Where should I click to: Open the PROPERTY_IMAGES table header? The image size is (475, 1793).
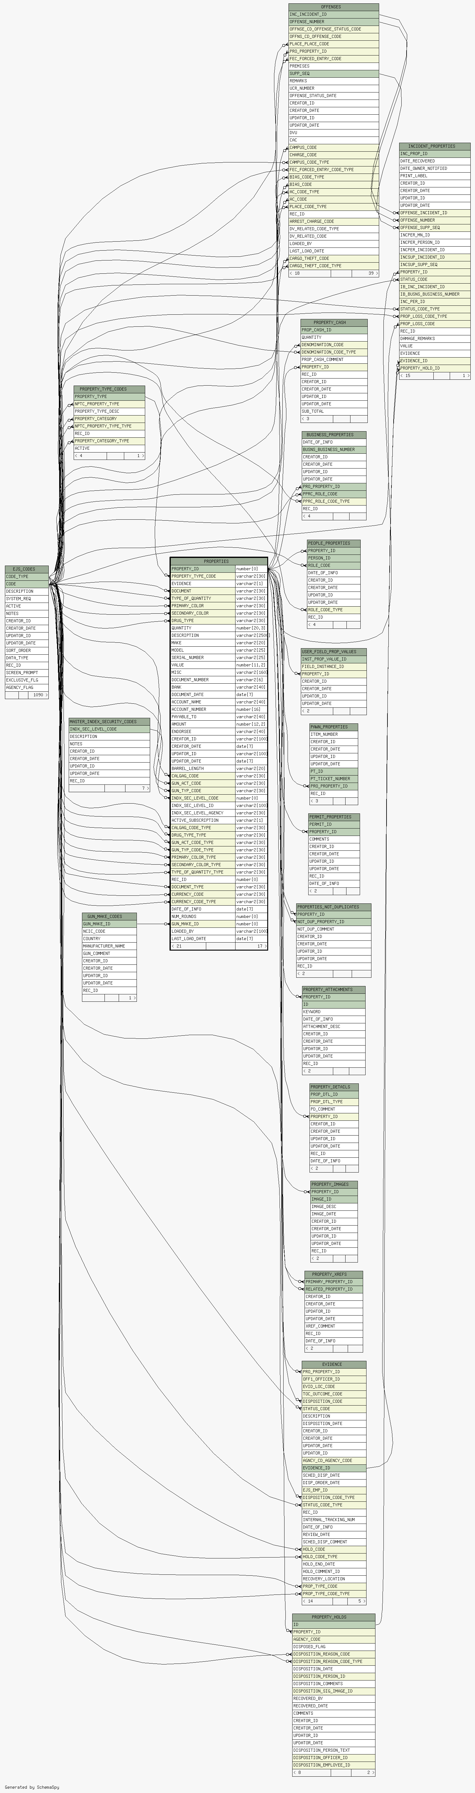(x=334, y=1184)
